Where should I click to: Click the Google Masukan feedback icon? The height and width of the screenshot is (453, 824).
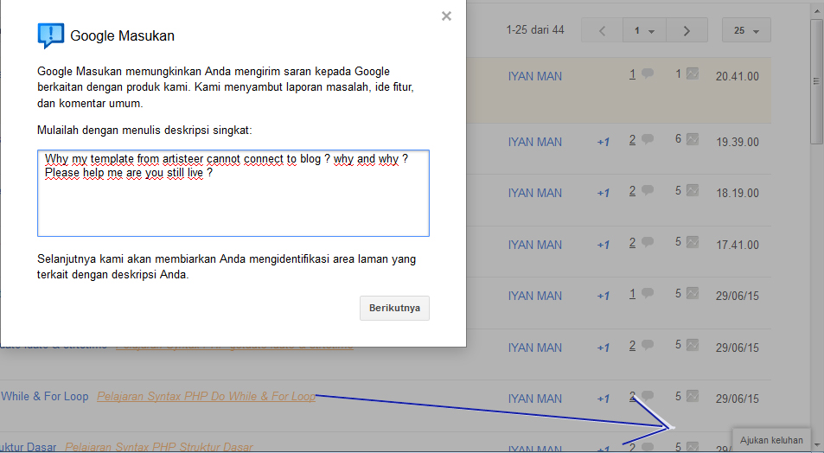pyautogui.click(x=51, y=35)
